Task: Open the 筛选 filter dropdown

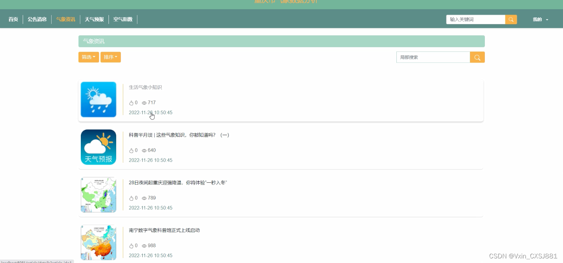Action: [89, 57]
